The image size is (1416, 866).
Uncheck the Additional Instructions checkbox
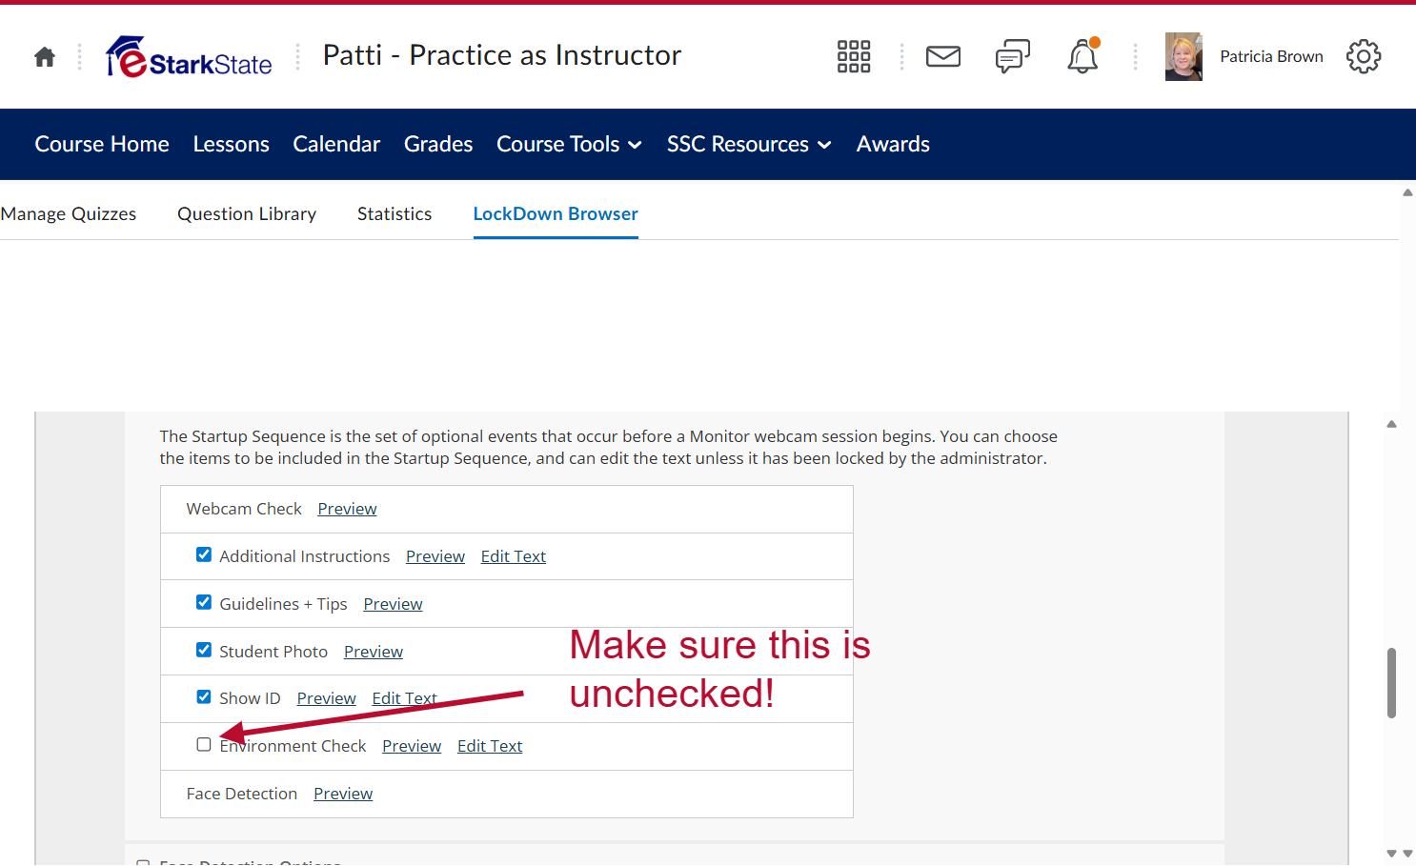204,554
